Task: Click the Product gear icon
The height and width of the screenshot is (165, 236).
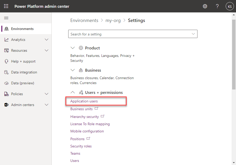Action: tap(81, 48)
